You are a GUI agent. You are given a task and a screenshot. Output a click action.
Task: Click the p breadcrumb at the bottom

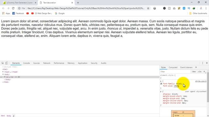click(14, 116)
